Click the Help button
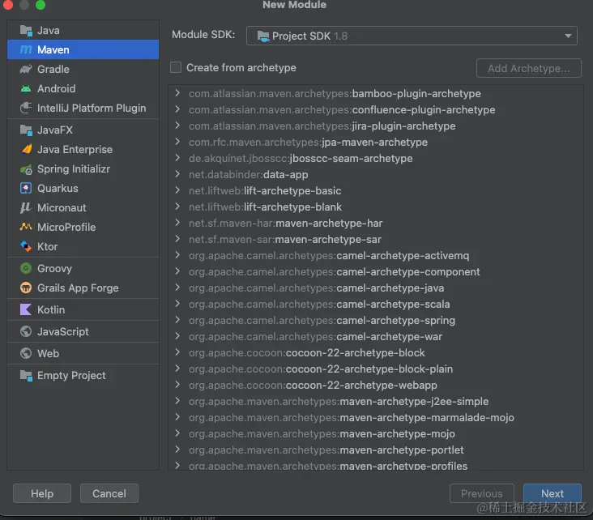Viewport: 593px width, 520px height. [42, 493]
